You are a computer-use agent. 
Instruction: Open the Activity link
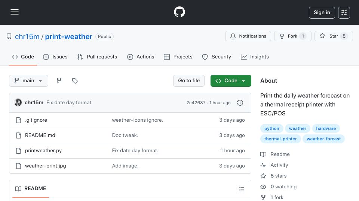274,165
